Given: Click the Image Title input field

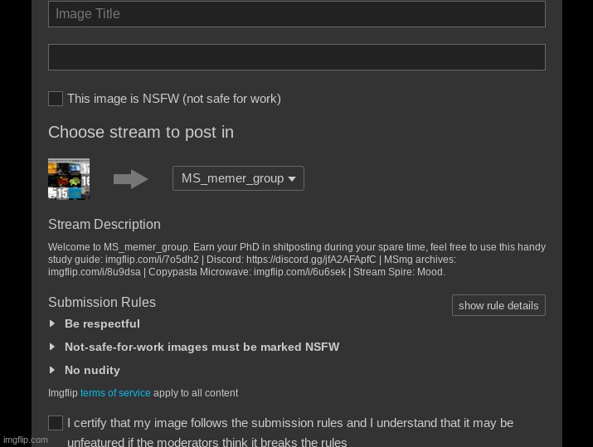Looking at the screenshot, I should point(296,14).
